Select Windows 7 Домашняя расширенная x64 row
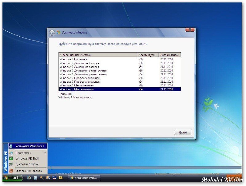This screenshot has height=186, width=246. pos(120,74)
